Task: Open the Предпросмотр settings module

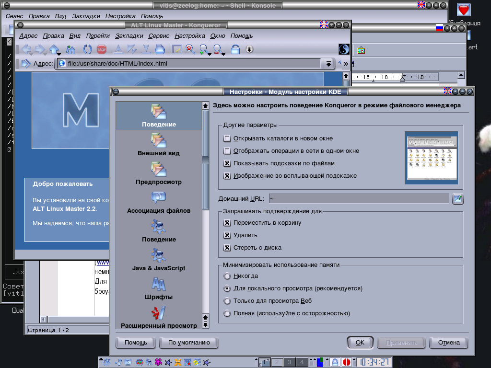Action: (x=159, y=173)
